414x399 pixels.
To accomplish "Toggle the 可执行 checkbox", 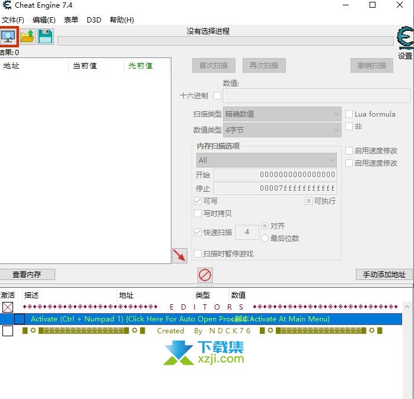I will coord(308,201).
